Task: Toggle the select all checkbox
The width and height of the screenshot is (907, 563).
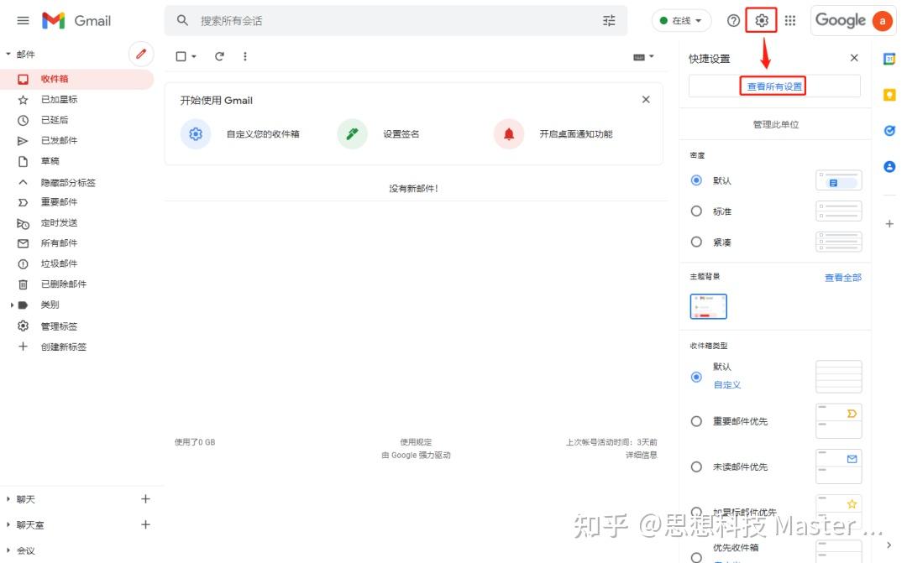Action: coord(181,56)
